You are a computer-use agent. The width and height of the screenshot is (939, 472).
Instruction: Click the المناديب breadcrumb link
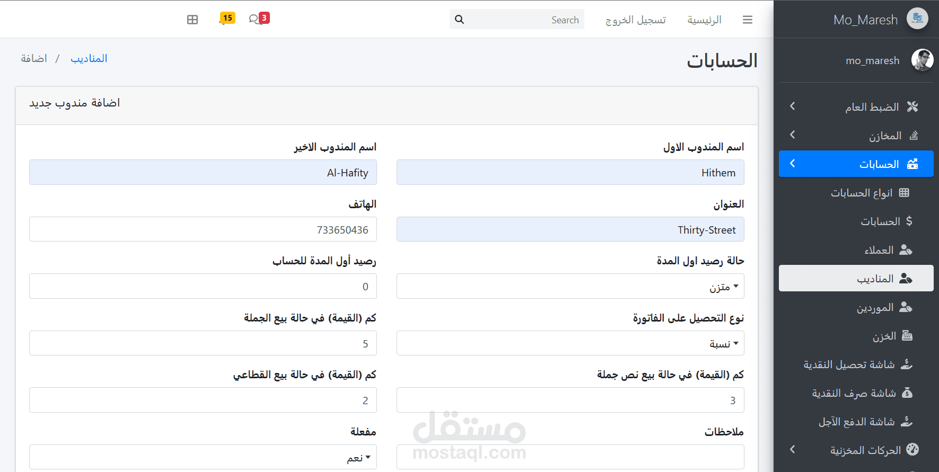pos(89,58)
